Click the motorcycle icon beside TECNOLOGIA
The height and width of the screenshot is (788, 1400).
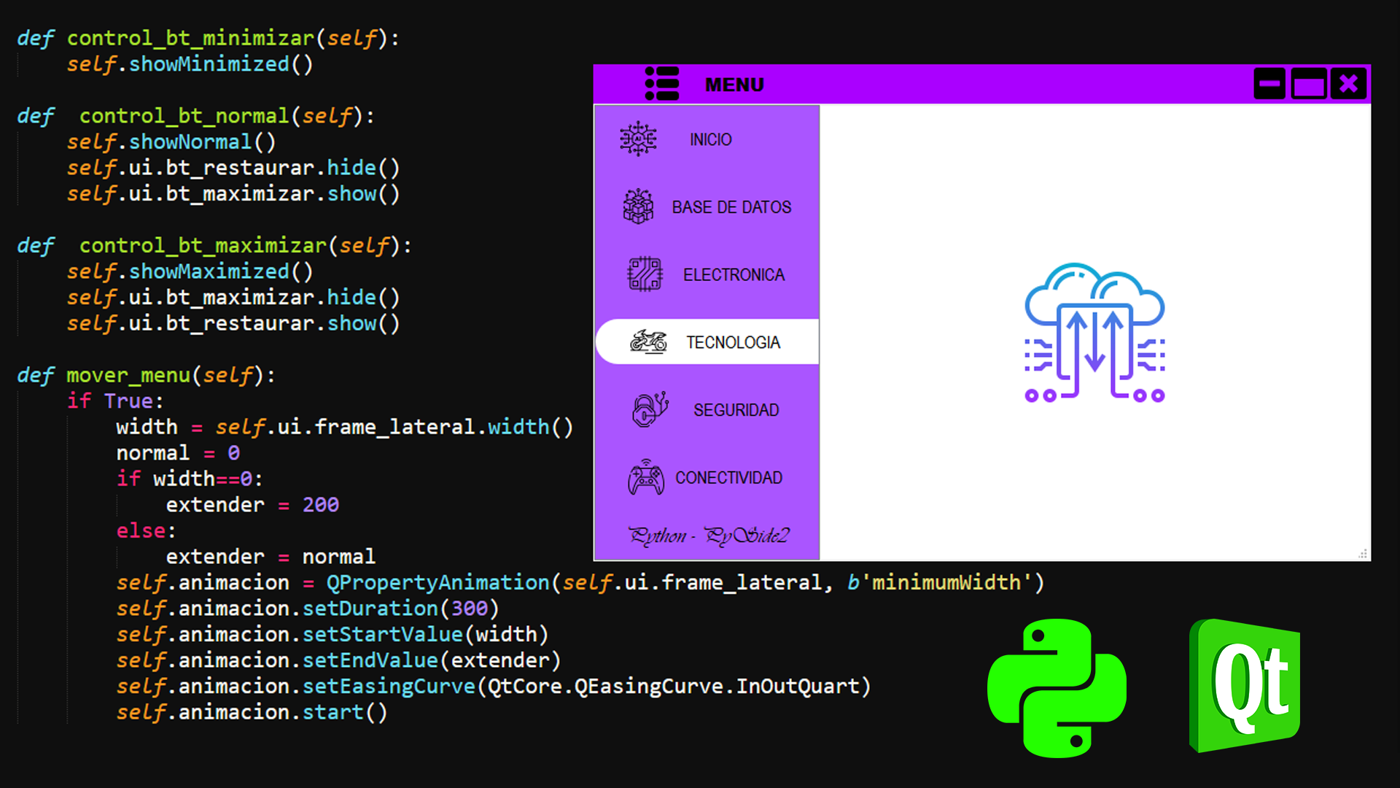[x=648, y=341]
